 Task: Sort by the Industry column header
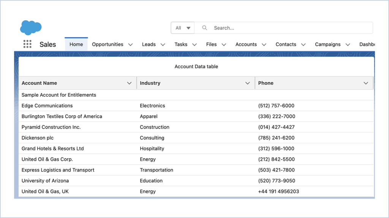[150, 83]
